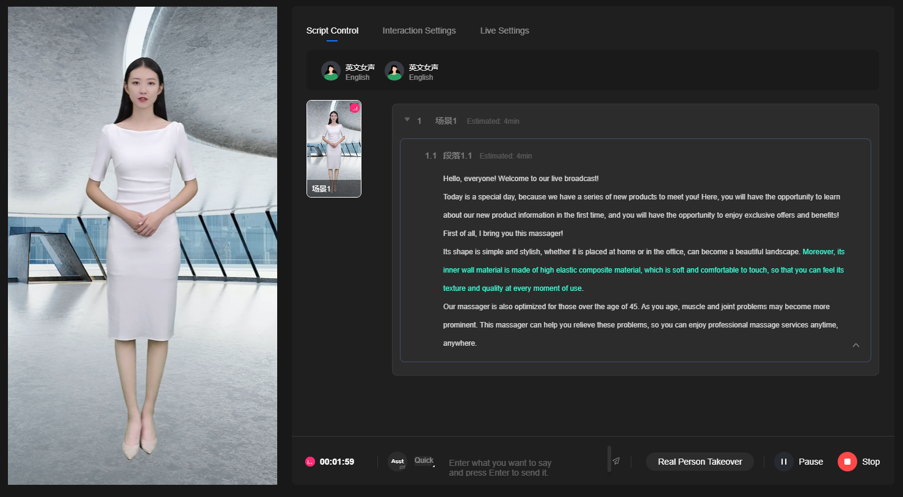Viewport: 903px width, 497px height.
Task: Open the Asst assistant switch icon
Action: click(397, 462)
